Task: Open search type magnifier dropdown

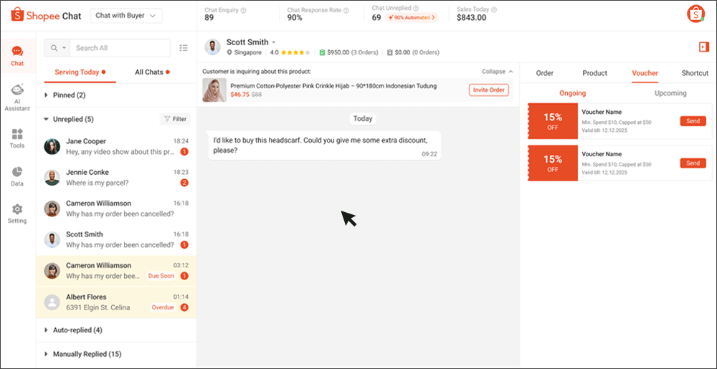Action: pos(57,48)
